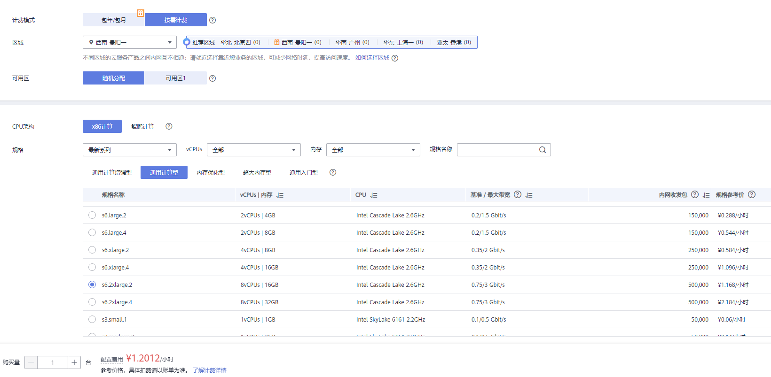Open 了解计费详情 link
This screenshot has height=377, width=771.
pos(210,370)
